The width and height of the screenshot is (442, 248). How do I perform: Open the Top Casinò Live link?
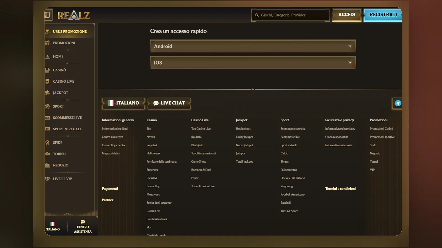coord(201,129)
